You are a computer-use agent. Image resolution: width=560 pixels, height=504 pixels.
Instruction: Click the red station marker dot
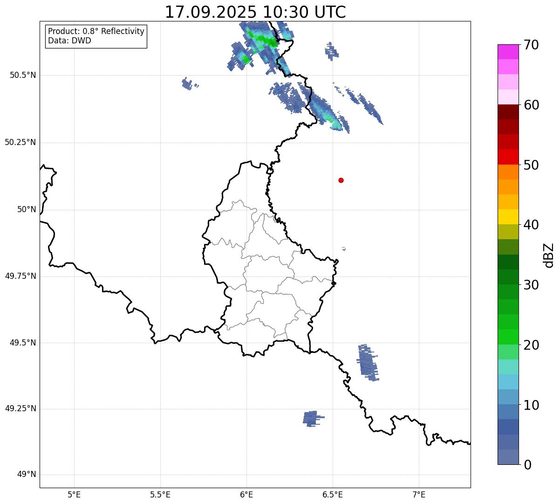[341, 180]
